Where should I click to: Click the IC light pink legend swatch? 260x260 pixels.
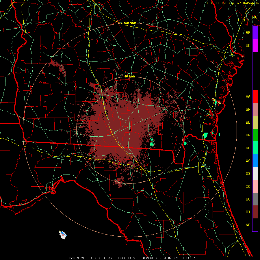[x=255, y=186]
